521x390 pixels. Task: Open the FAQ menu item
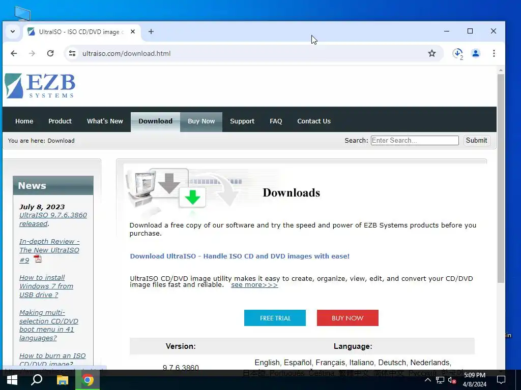276,121
